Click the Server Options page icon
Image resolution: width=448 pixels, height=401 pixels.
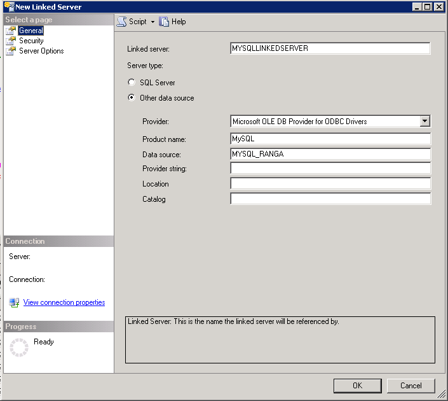tap(11, 51)
